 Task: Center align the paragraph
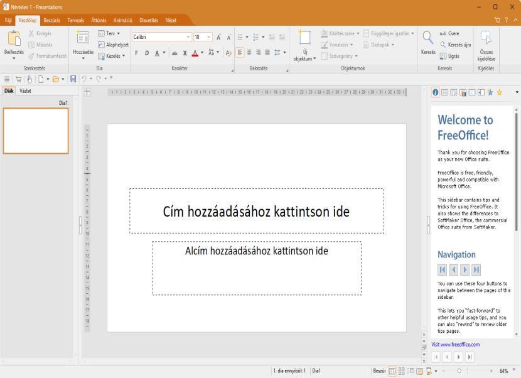(x=249, y=53)
